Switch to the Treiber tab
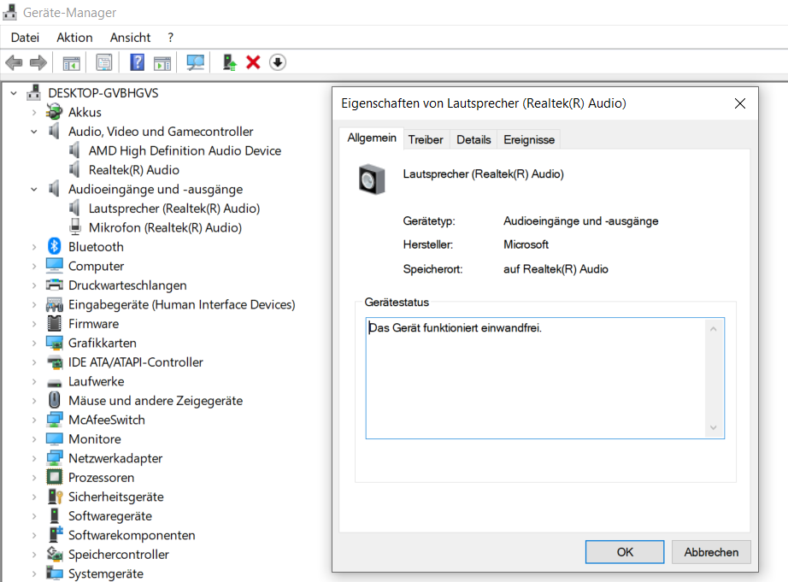This screenshot has height=582, width=788. coord(426,139)
